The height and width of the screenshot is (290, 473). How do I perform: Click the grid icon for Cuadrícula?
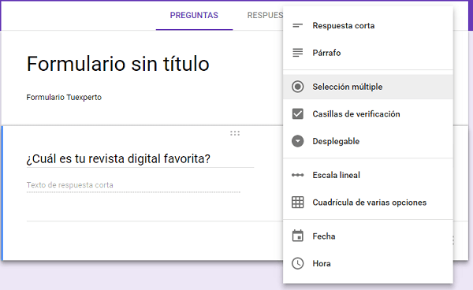297,203
